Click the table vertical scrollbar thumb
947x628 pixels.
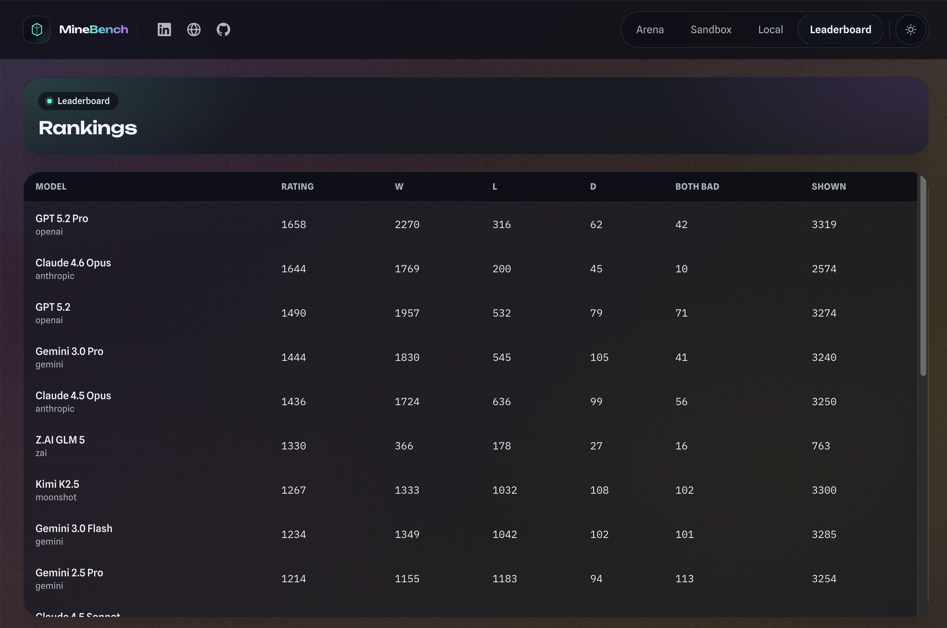tap(923, 276)
